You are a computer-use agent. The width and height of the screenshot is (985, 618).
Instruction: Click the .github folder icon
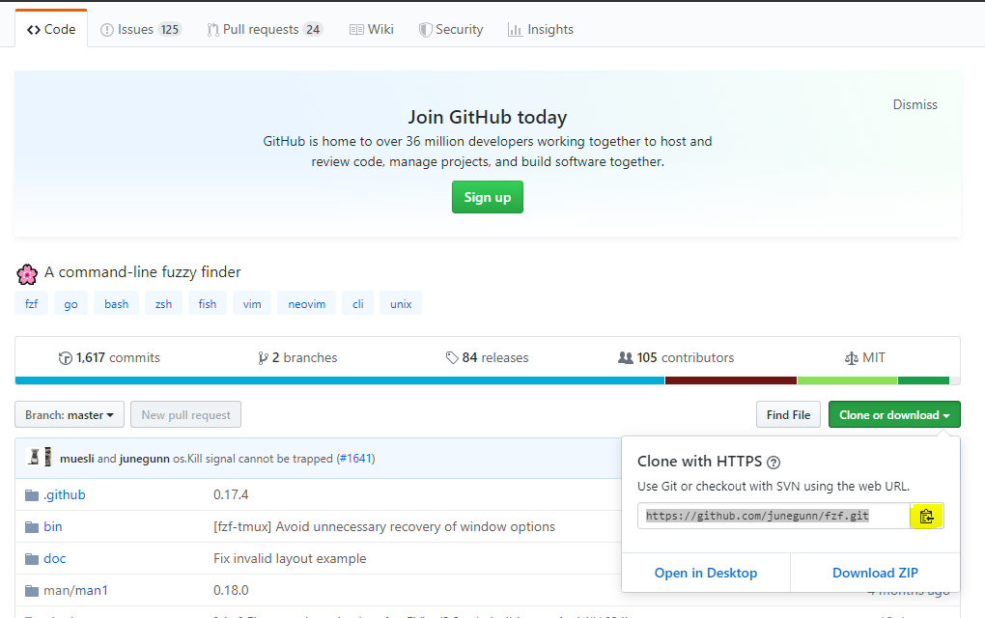tap(32, 495)
